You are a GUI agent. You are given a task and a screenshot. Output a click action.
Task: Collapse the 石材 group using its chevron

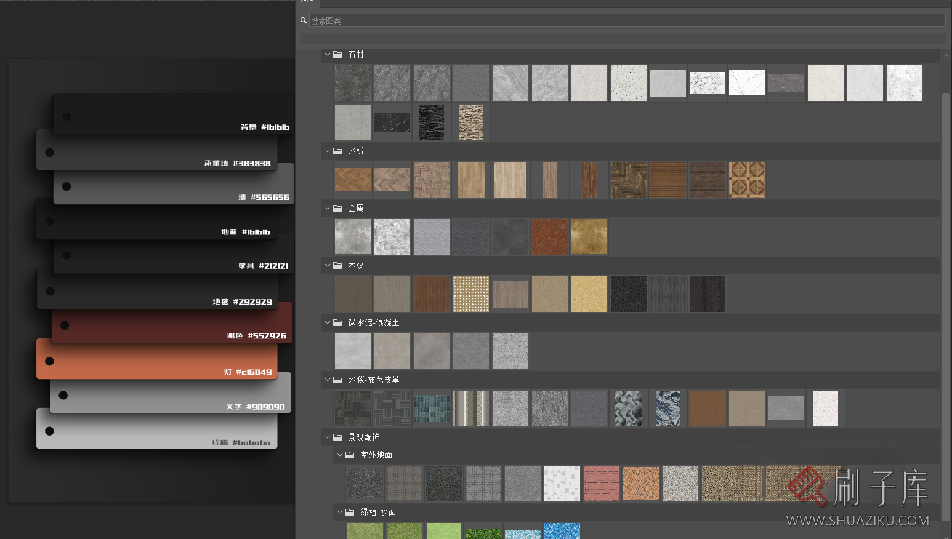[328, 54]
